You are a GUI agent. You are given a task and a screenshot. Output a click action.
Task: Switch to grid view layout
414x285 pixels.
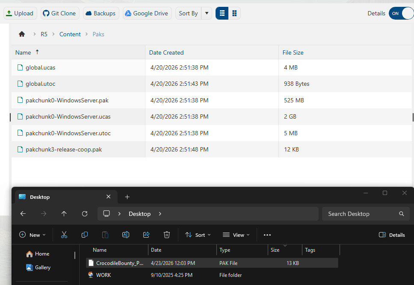(234, 13)
